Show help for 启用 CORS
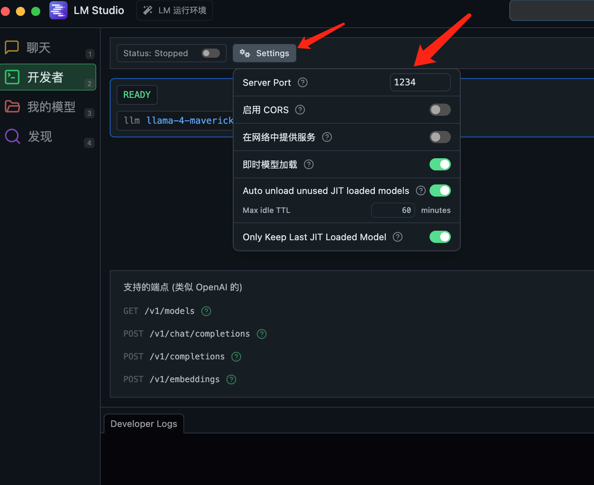Screen dimensions: 594x485 [300, 110]
